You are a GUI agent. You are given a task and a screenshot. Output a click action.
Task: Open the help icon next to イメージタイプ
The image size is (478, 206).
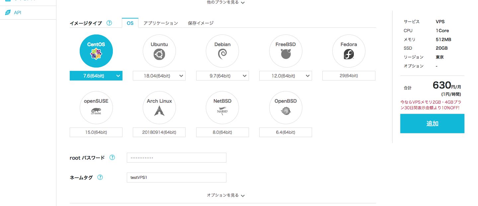pos(109,23)
